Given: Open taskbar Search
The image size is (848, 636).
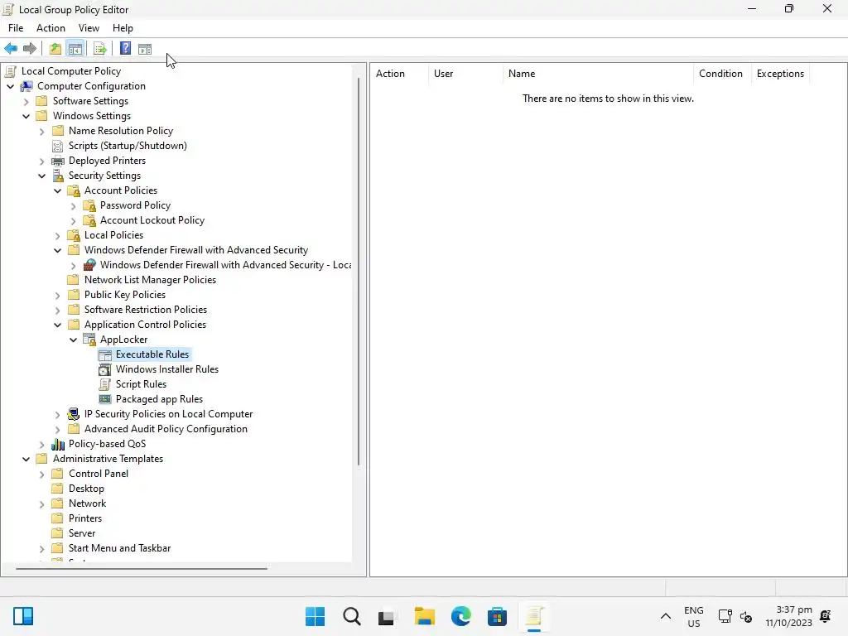Looking at the screenshot, I should coord(351,616).
